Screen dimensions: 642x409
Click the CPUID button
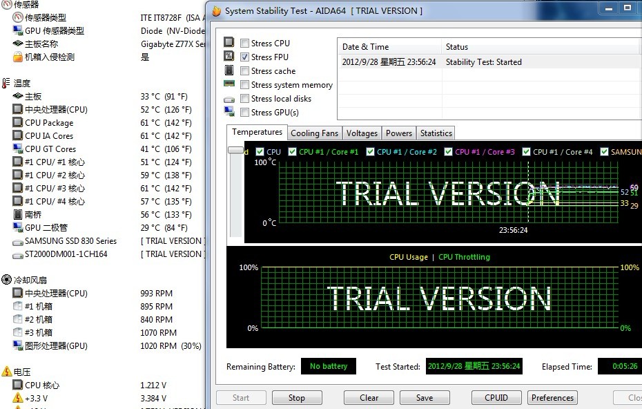496,398
